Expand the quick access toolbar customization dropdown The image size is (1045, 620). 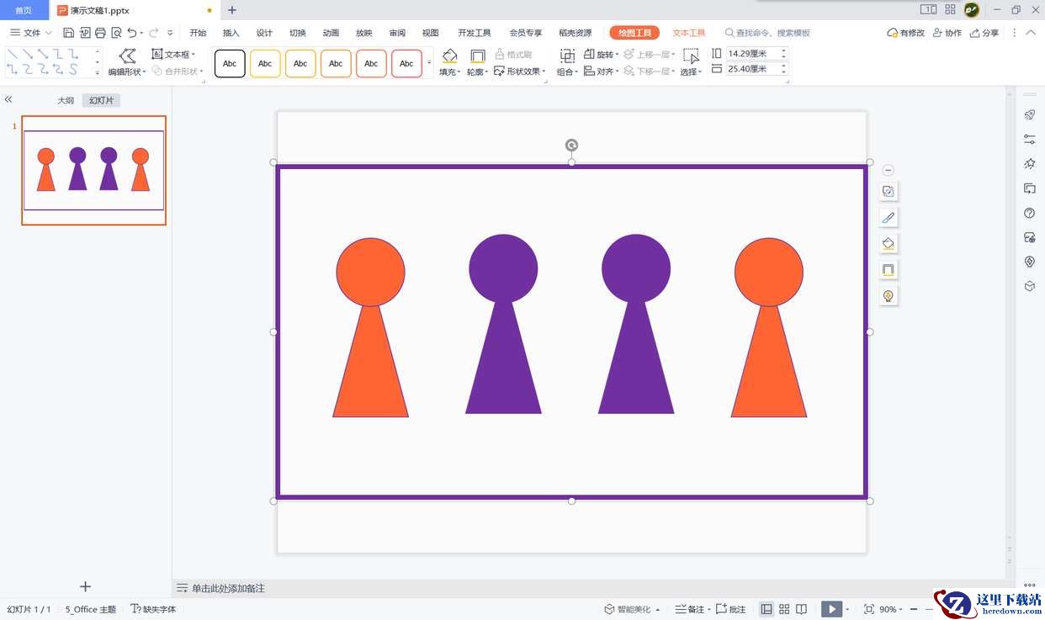point(170,33)
